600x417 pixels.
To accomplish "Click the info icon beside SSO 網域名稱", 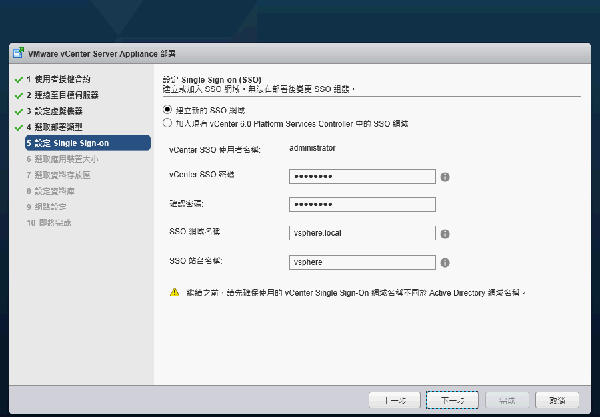I will [445, 234].
